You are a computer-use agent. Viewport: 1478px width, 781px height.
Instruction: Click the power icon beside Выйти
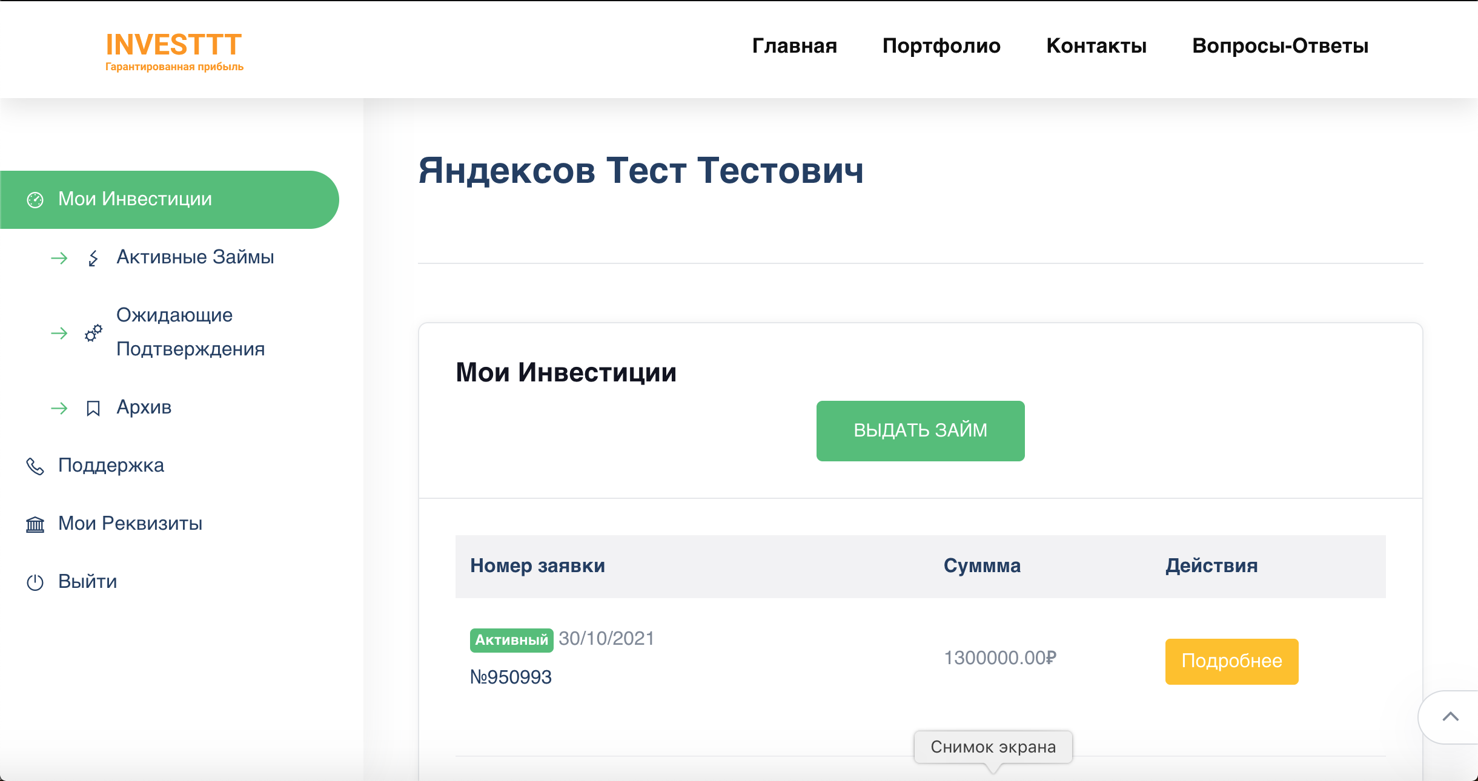[x=35, y=582]
